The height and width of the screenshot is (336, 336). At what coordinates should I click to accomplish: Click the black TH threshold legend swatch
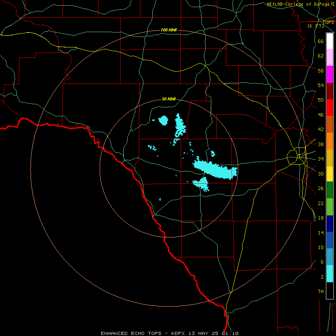[x=330, y=290]
